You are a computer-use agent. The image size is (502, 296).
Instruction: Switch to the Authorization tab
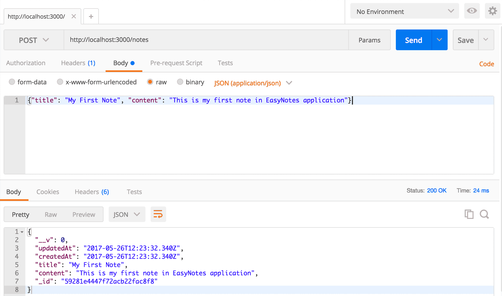coord(26,63)
